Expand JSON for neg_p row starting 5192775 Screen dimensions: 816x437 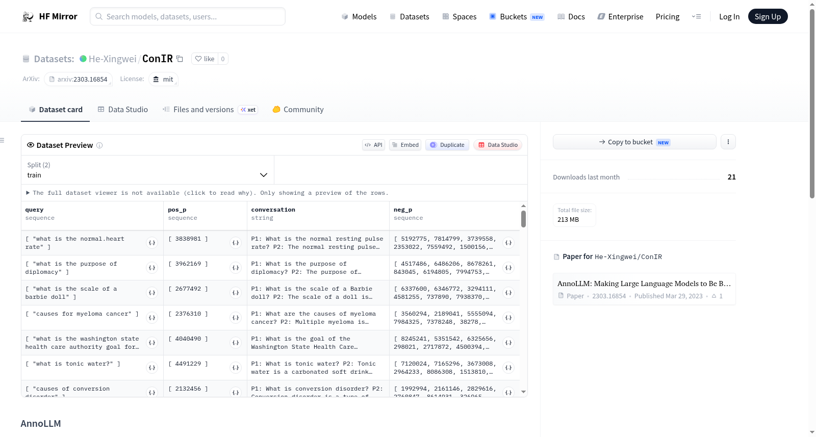508,243
